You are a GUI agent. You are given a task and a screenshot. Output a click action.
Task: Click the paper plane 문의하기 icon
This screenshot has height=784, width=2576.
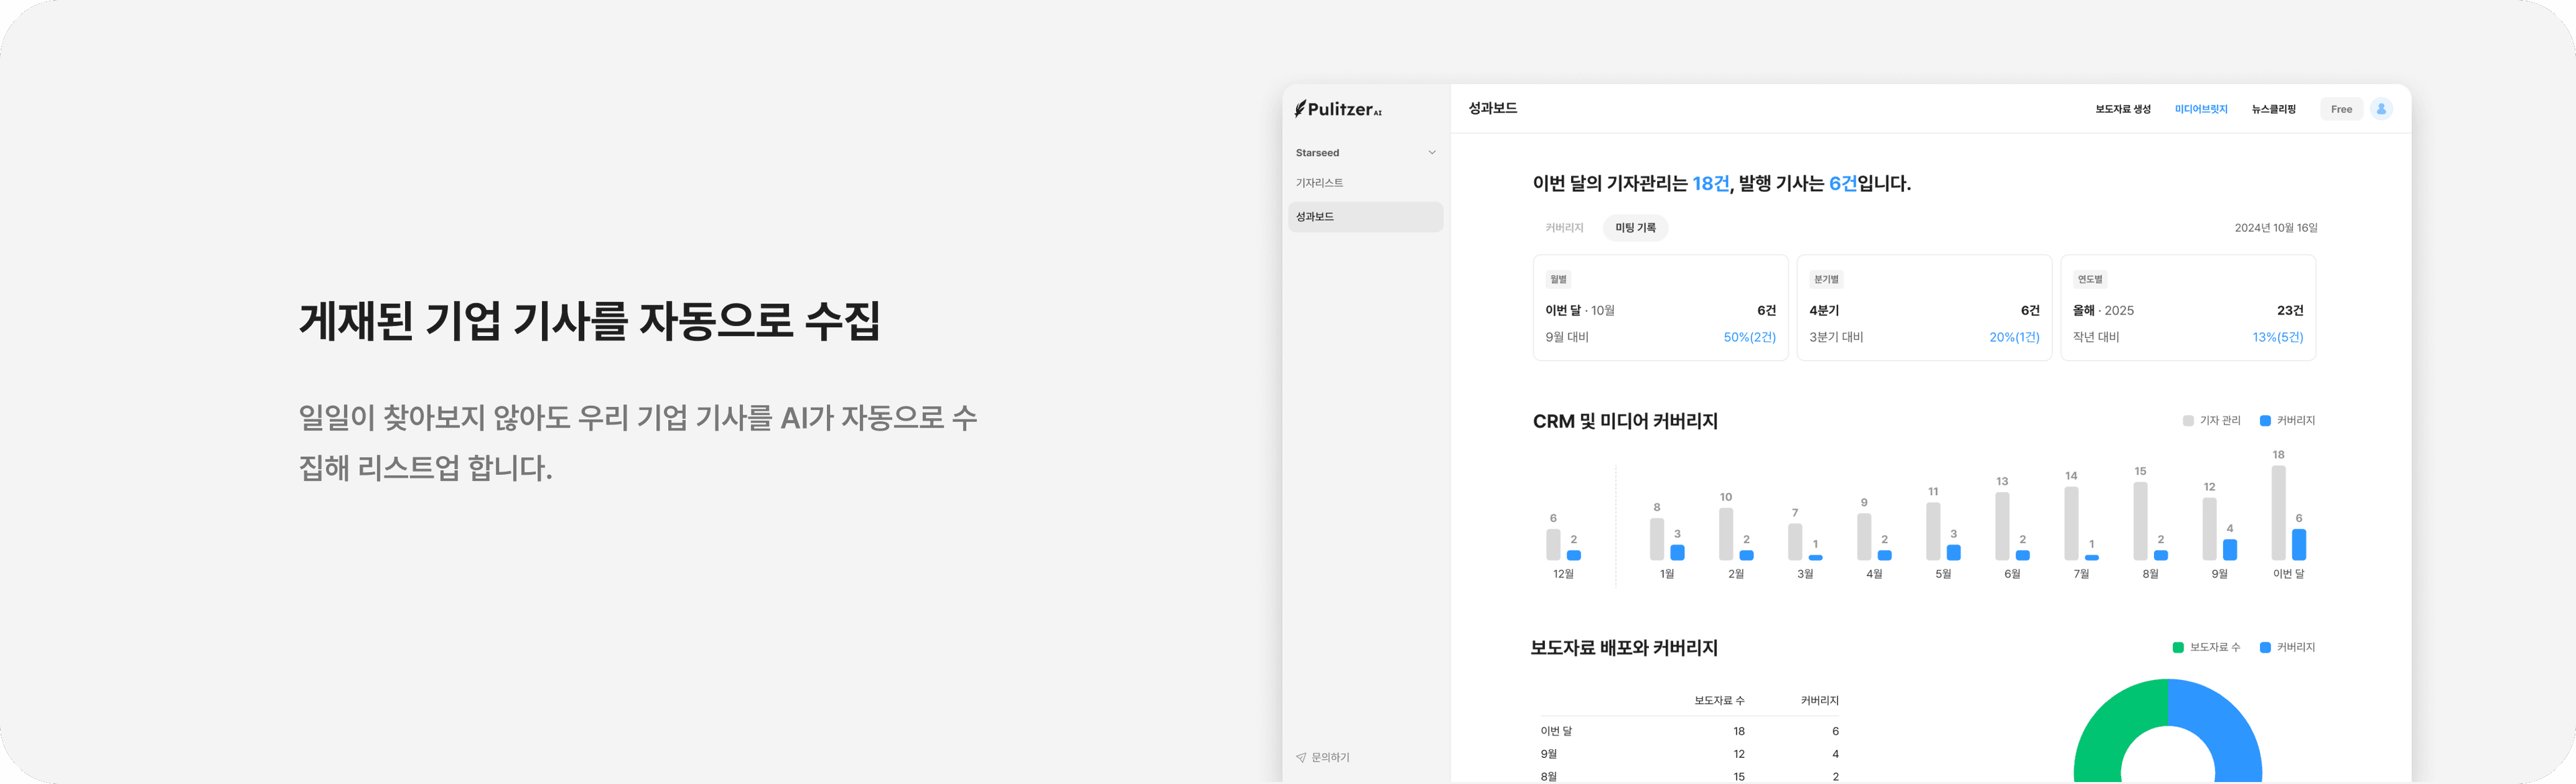click(x=1301, y=757)
